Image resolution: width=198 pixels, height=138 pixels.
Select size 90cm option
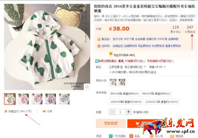coord(156,94)
